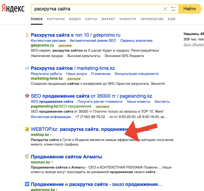Open SEO продвижение сайта от 35000 тг result

pyautogui.click(x=91, y=96)
